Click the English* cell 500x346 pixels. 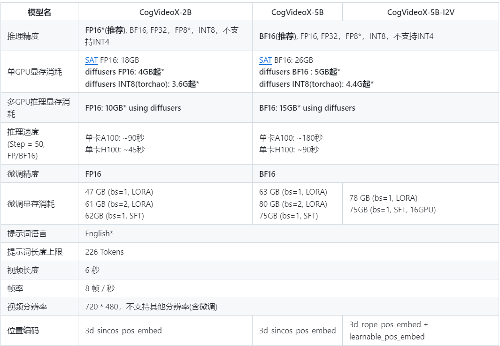[289, 233]
